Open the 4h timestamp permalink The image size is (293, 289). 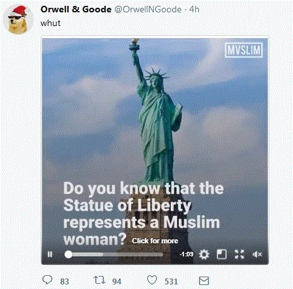tap(194, 9)
